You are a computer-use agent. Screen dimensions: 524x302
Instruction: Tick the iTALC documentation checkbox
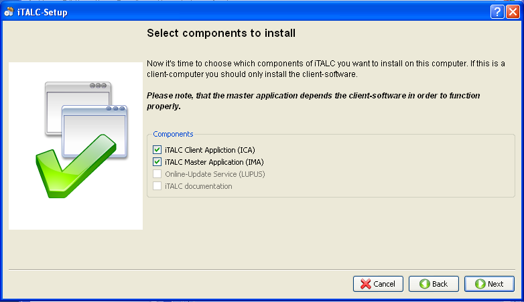point(157,186)
